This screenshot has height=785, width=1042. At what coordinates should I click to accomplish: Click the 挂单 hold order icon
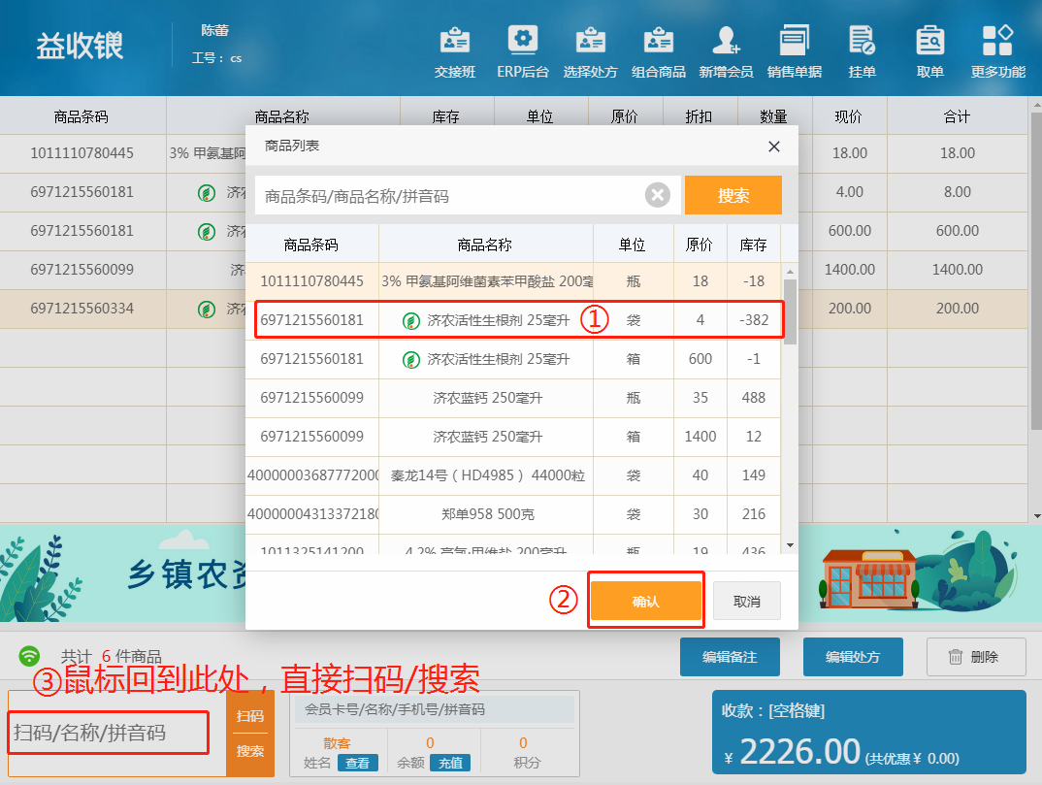(862, 52)
